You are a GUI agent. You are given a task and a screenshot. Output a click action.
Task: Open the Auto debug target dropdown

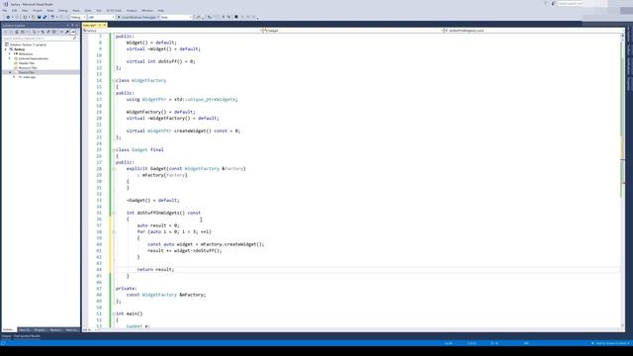tap(176, 18)
